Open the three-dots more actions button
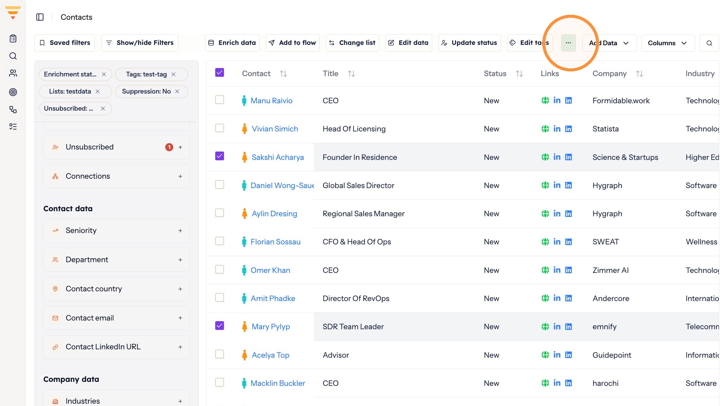 [568, 43]
